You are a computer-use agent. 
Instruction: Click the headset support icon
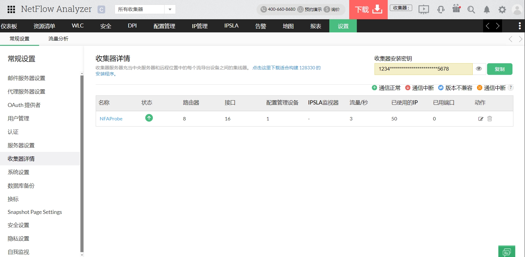tap(441, 10)
